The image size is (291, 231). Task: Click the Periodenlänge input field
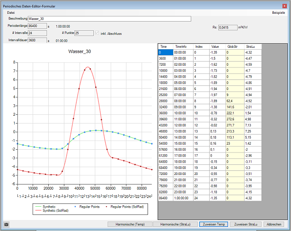point(37,26)
